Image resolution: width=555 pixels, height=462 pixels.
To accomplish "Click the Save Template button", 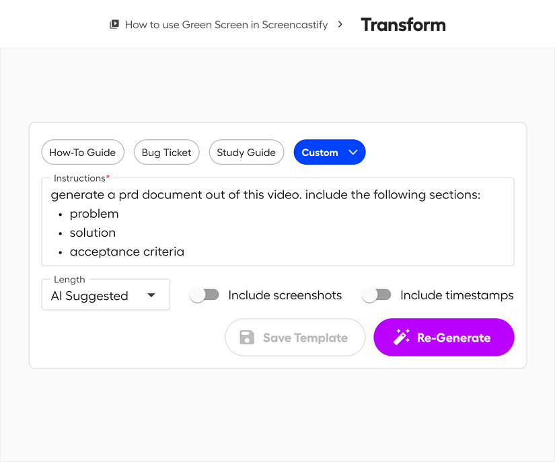I will pos(295,337).
